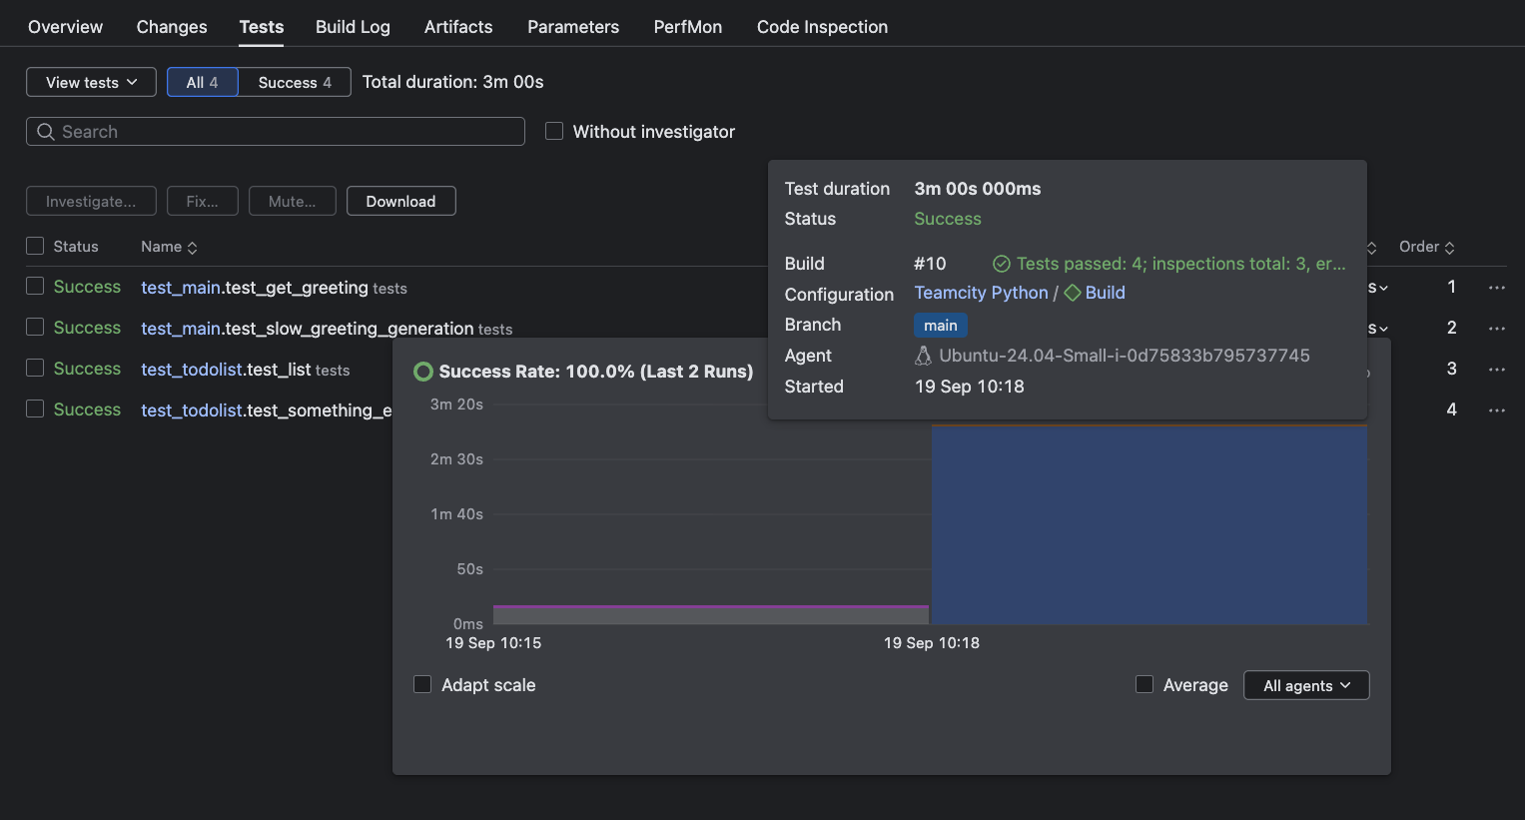Open the Teamcity Python configuration link
The width and height of the screenshot is (1525, 820).
[x=981, y=293]
